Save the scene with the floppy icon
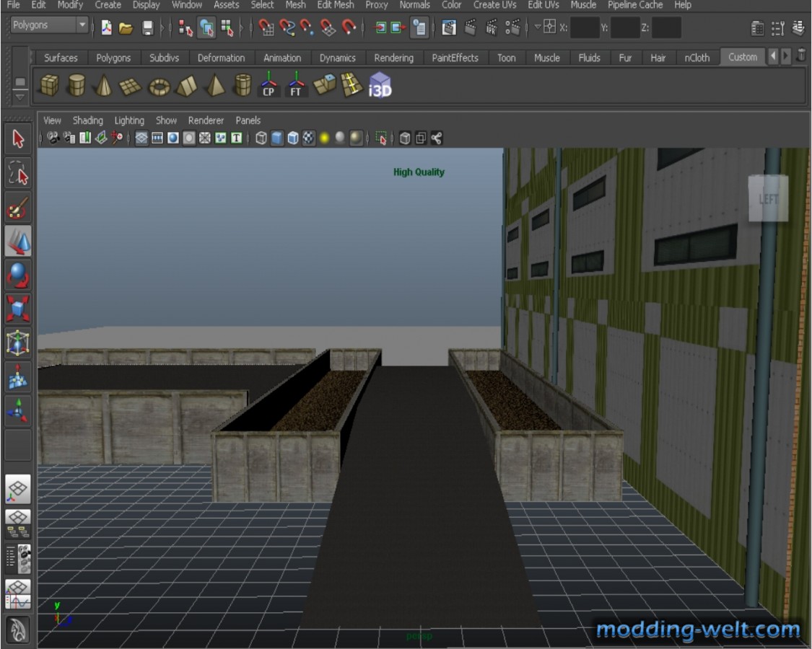 click(147, 27)
